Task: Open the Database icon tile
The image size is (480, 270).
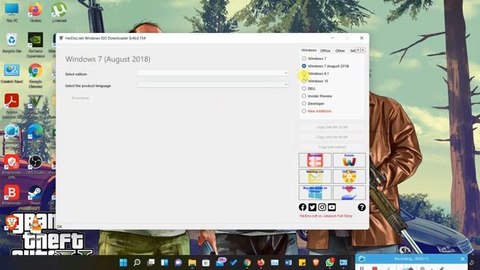Action: tap(315, 160)
